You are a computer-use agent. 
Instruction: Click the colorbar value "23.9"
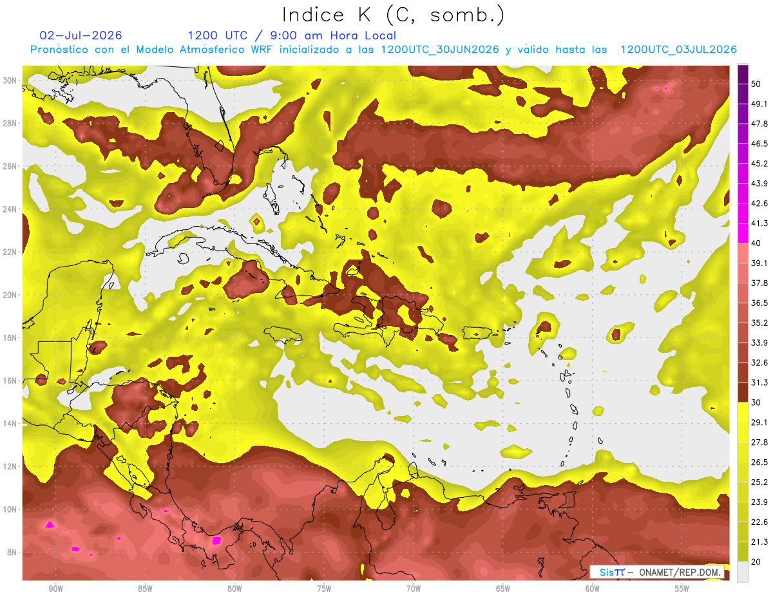click(760, 502)
